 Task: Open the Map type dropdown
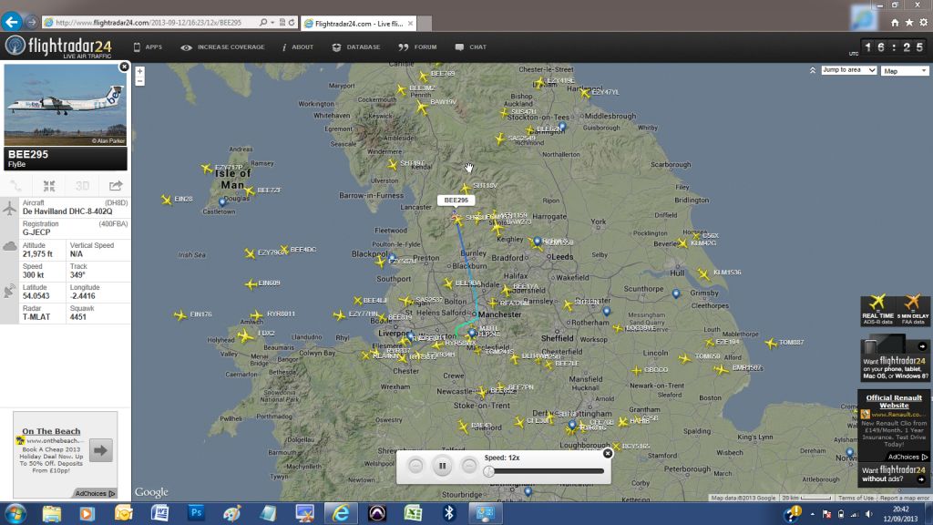click(905, 71)
